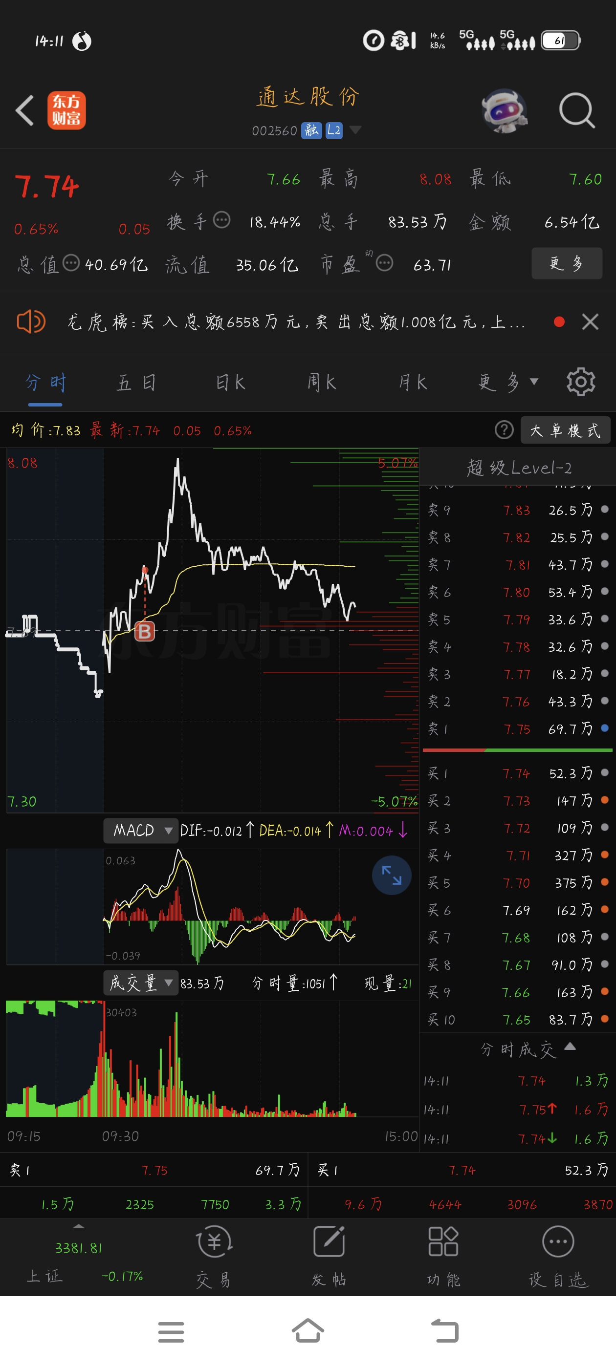Tap the L2 level badge
The image size is (616, 1368).
[334, 130]
